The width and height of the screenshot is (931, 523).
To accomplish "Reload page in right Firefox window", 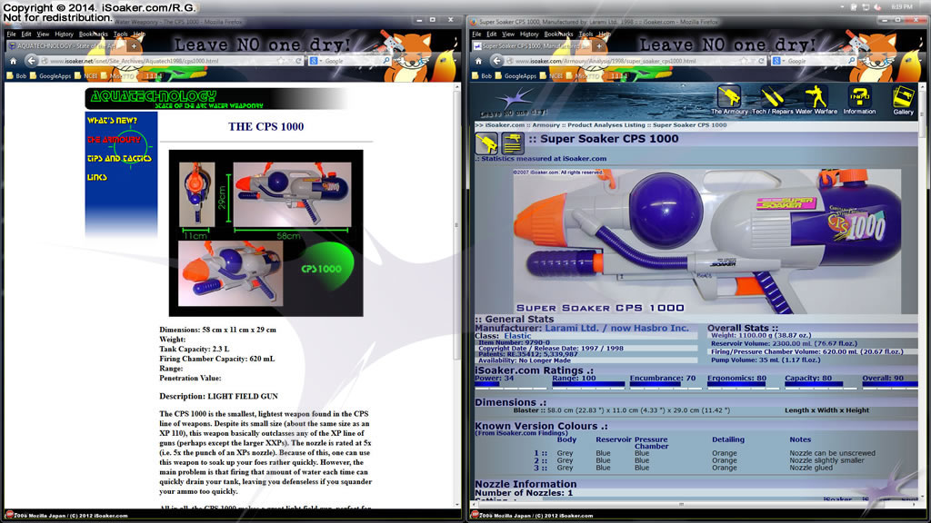I will tap(761, 61).
